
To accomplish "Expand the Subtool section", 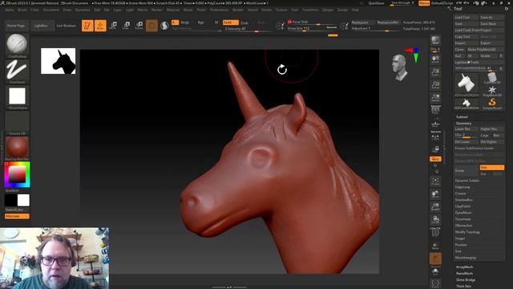I will [x=462, y=117].
